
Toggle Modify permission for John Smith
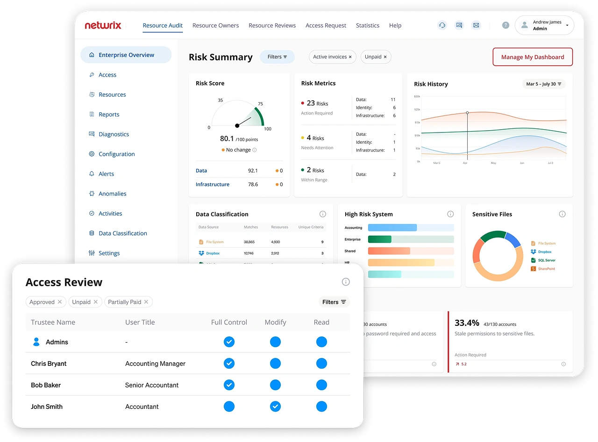click(x=276, y=407)
